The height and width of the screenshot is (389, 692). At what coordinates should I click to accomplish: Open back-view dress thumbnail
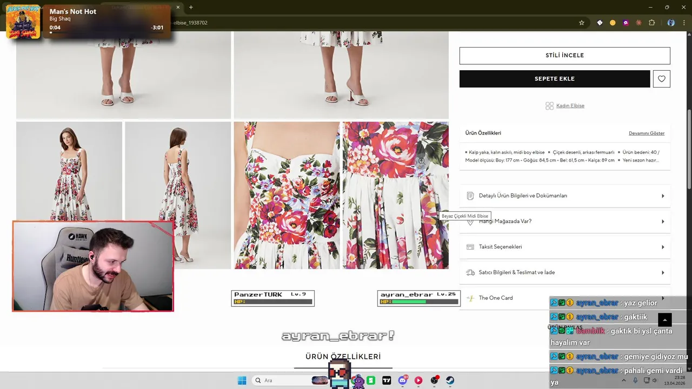[x=178, y=195]
